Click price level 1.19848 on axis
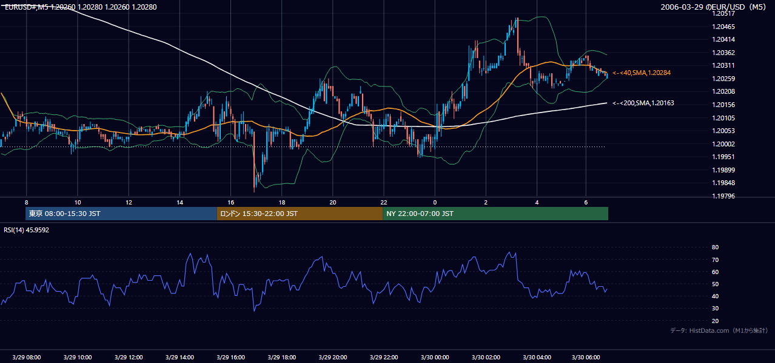 [725, 183]
